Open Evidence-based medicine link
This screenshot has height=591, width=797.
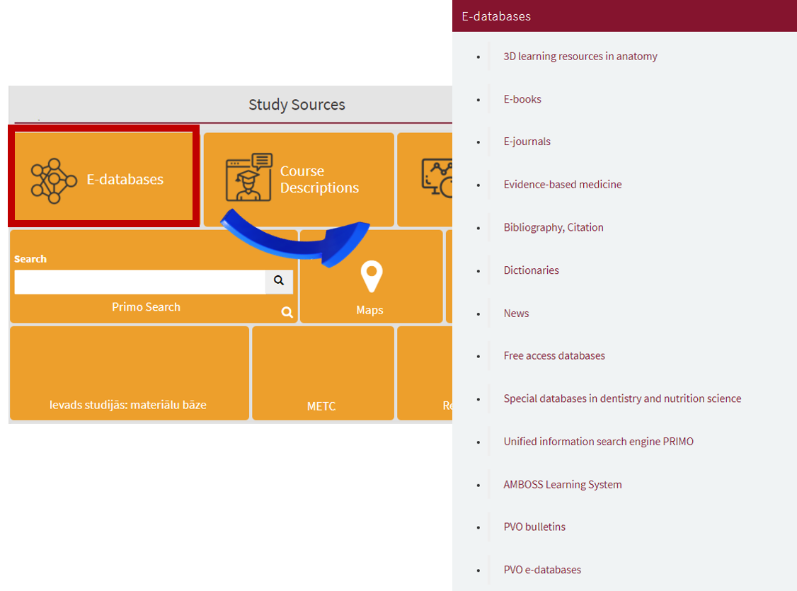pyautogui.click(x=562, y=185)
